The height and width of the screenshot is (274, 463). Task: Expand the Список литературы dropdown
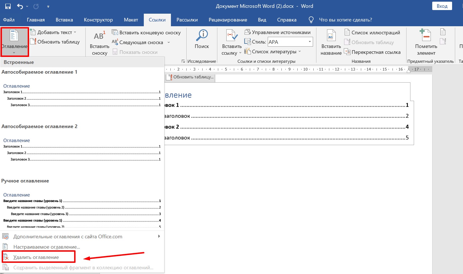(300, 52)
